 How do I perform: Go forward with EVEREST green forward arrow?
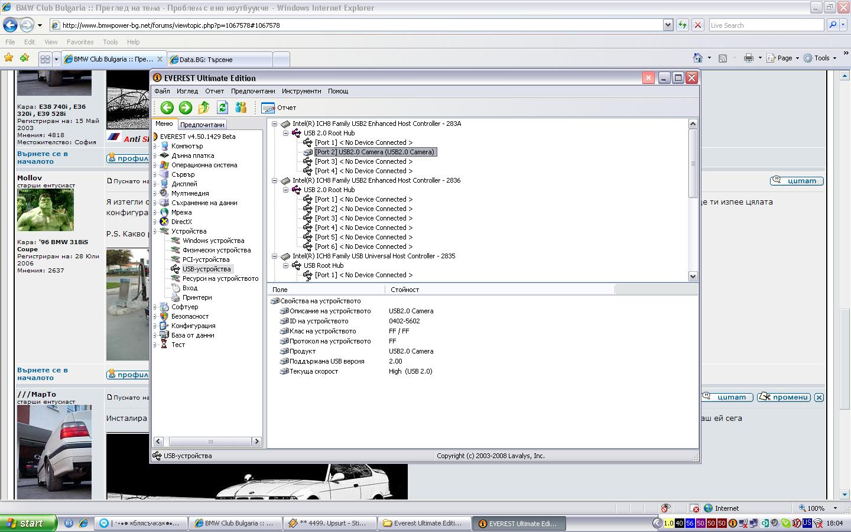tap(186, 107)
